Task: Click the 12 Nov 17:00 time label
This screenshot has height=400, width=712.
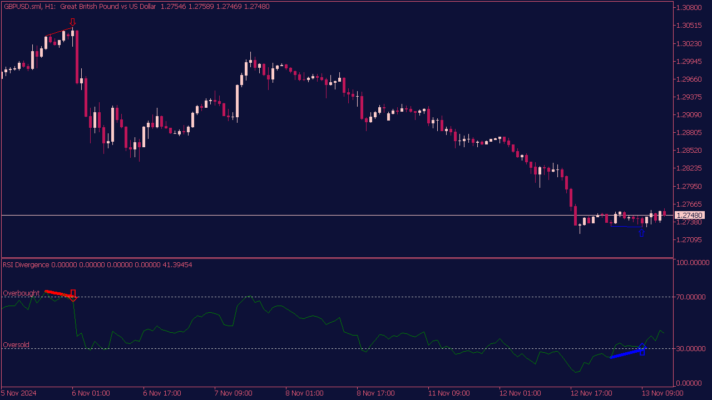Action: click(x=591, y=393)
